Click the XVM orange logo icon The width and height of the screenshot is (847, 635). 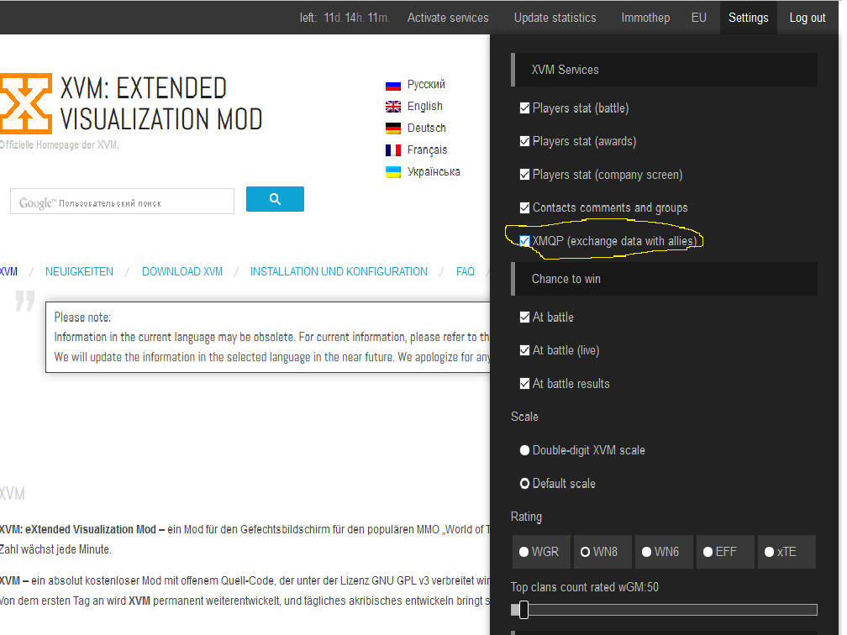coord(25,103)
